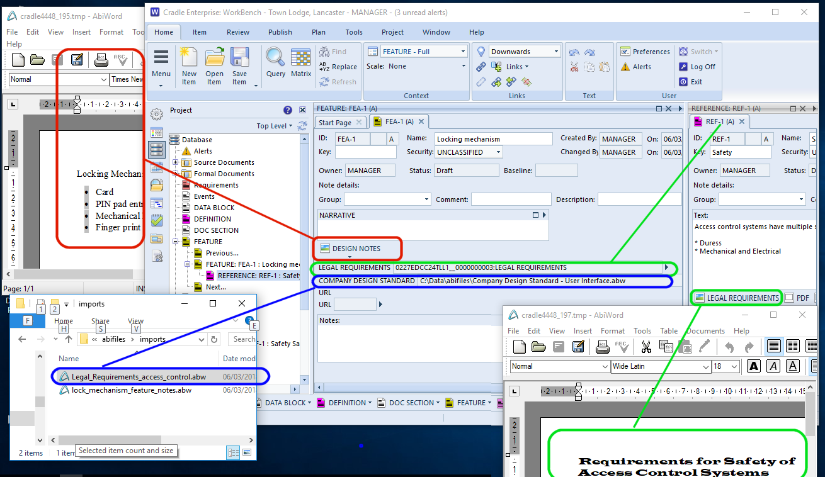Viewport: 825px width, 477px height.
Task: Open Wide Latin font dropdown in AbiWord
Action: [705, 366]
